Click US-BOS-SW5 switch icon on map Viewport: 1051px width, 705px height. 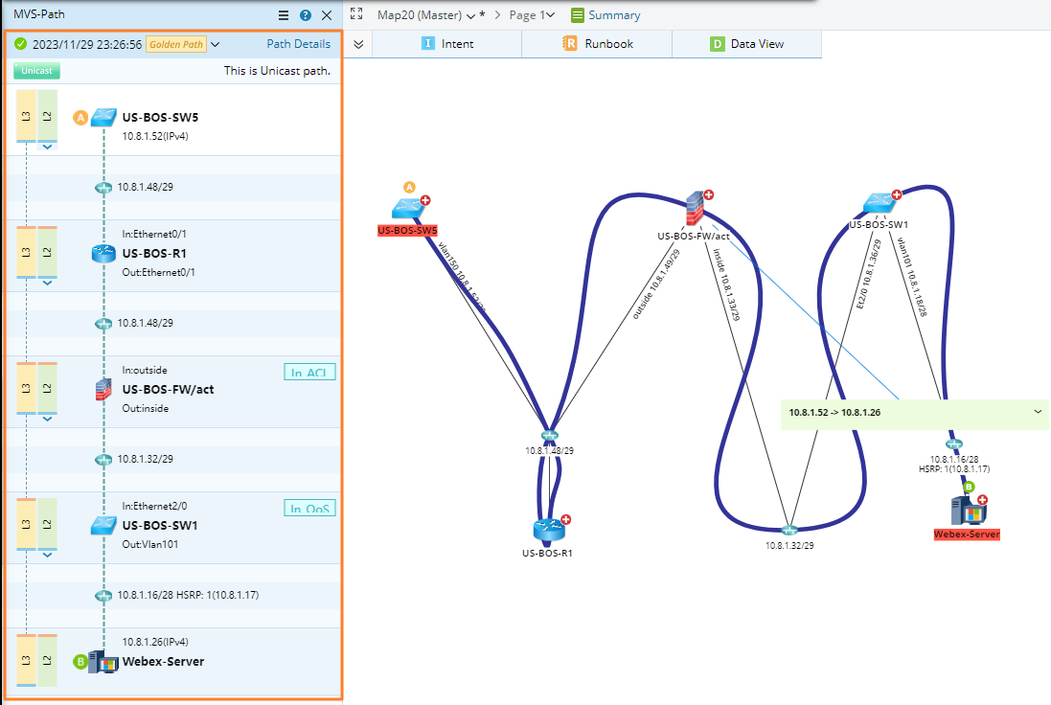(x=407, y=208)
